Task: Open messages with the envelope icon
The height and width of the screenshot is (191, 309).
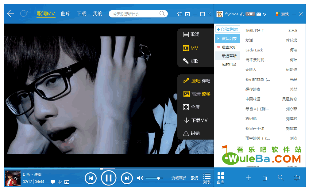Action: click(259, 14)
